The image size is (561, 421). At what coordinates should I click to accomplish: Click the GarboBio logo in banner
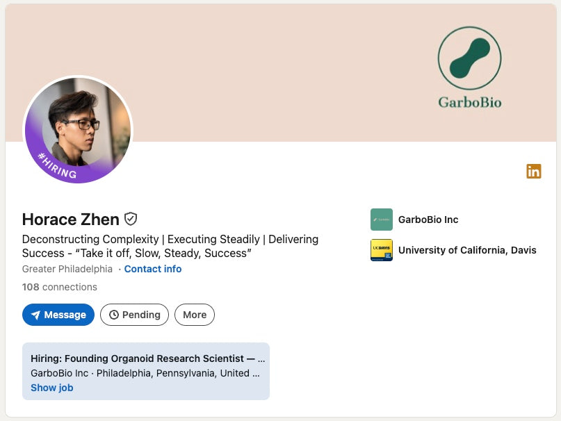tap(470, 67)
